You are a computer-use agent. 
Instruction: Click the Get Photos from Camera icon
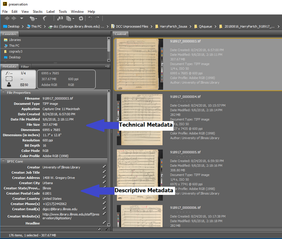pyautogui.click(x=60, y=18)
